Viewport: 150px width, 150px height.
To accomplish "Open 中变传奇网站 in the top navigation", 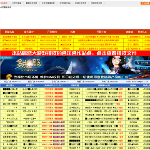I will (65, 3).
